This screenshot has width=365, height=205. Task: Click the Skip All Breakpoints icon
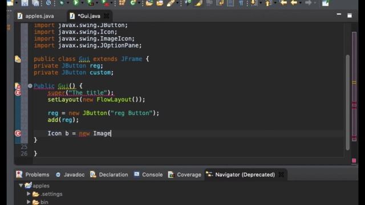(x=48, y=3)
